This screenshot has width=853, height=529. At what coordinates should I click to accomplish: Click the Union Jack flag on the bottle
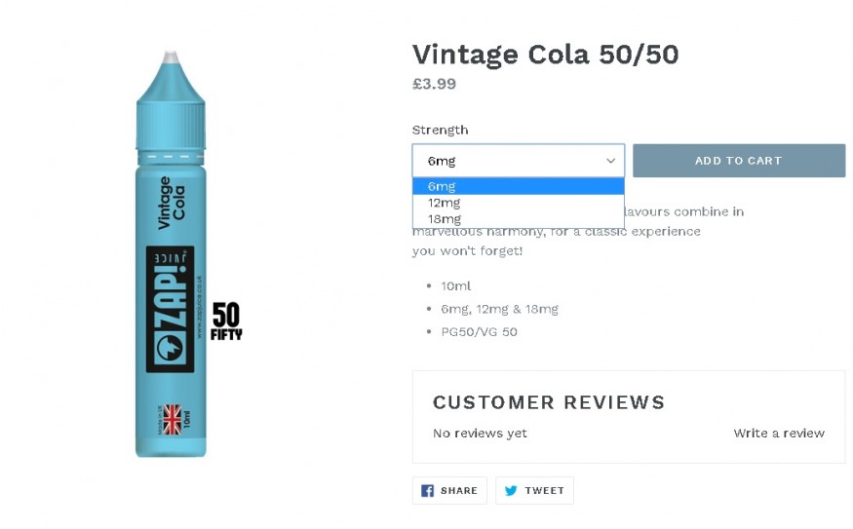tap(173, 419)
